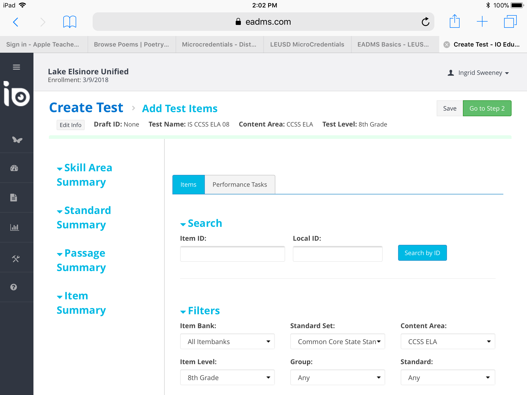
Task: Click the tools hammer-wrench icon
Action: [x=16, y=258]
